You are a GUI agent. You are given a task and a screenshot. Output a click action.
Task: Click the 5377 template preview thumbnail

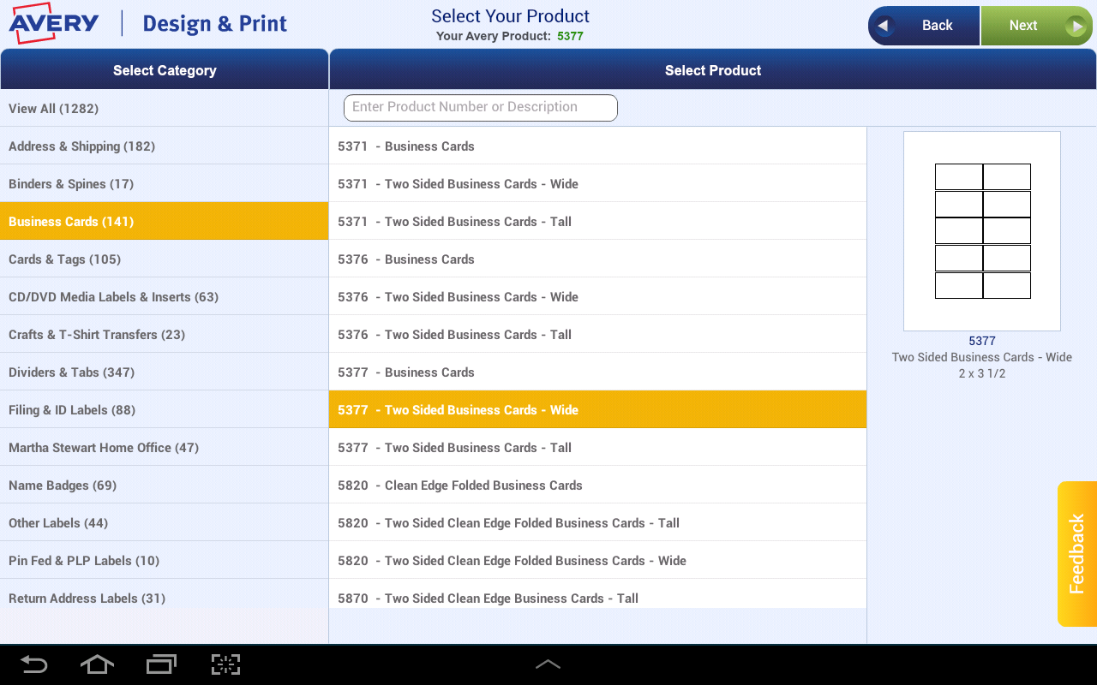pos(982,231)
